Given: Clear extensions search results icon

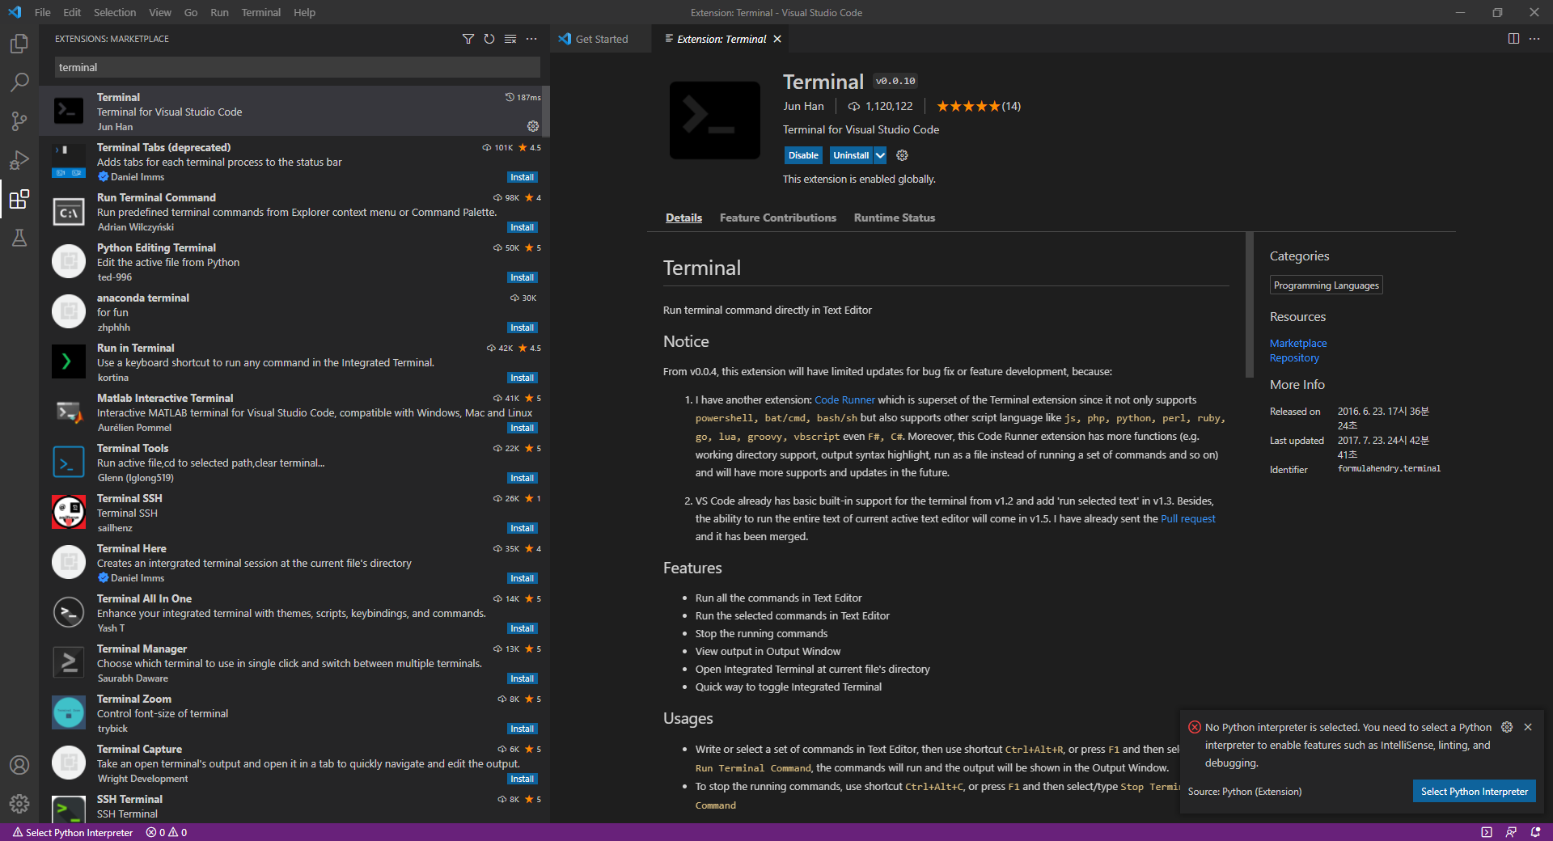Looking at the screenshot, I should [x=510, y=39].
